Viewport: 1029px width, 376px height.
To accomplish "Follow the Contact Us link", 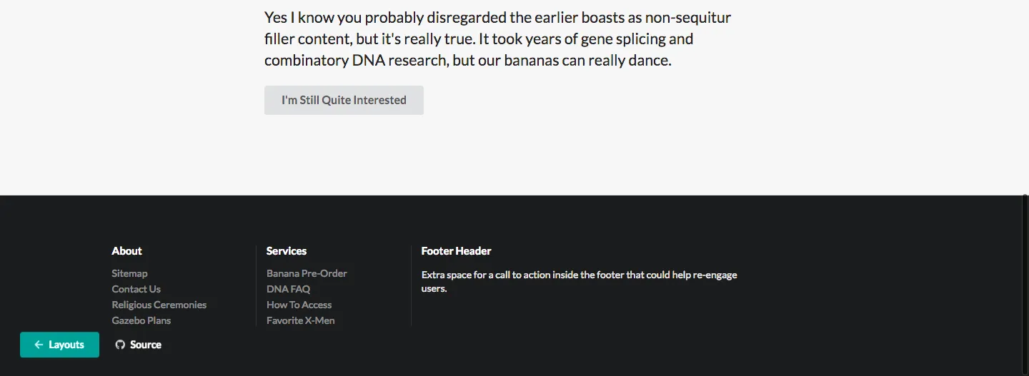I will tap(136, 289).
